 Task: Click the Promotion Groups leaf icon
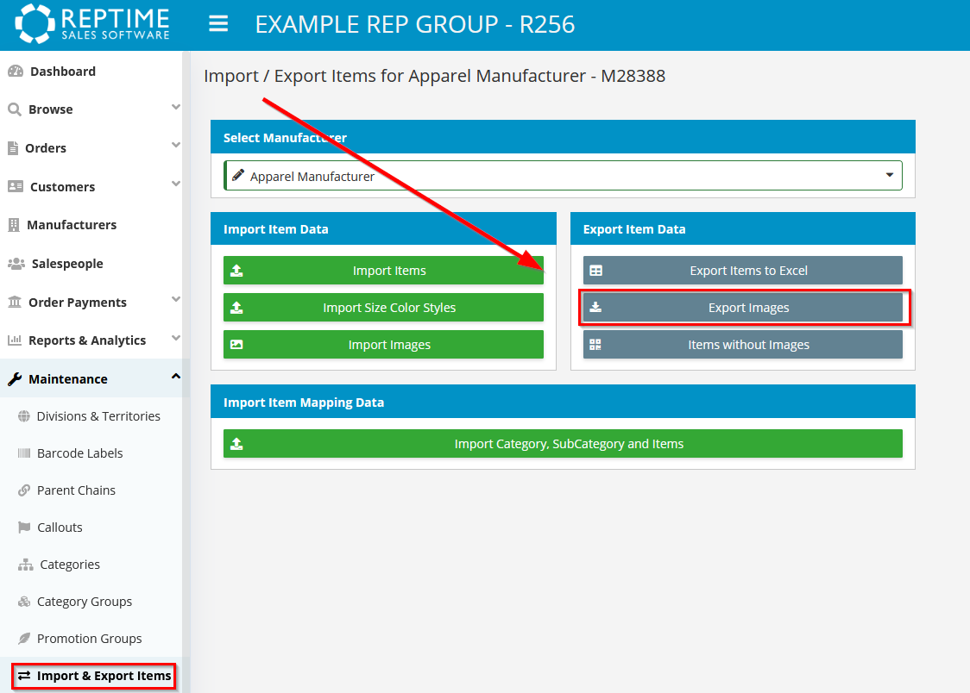pos(24,639)
